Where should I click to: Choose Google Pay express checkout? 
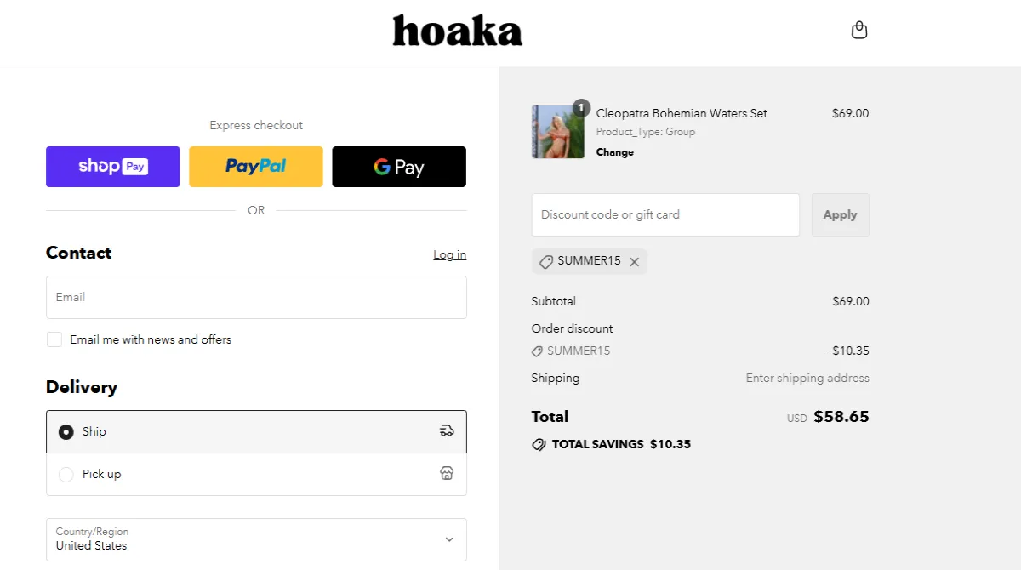pyautogui.click(x=398, y=167)
